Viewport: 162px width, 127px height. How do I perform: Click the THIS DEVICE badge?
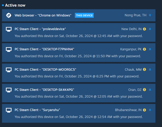coord(84,15)
